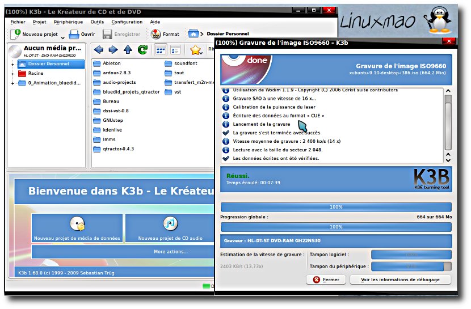
Task: Go back with the left arrow icon
Action: [x=99, y=49]
